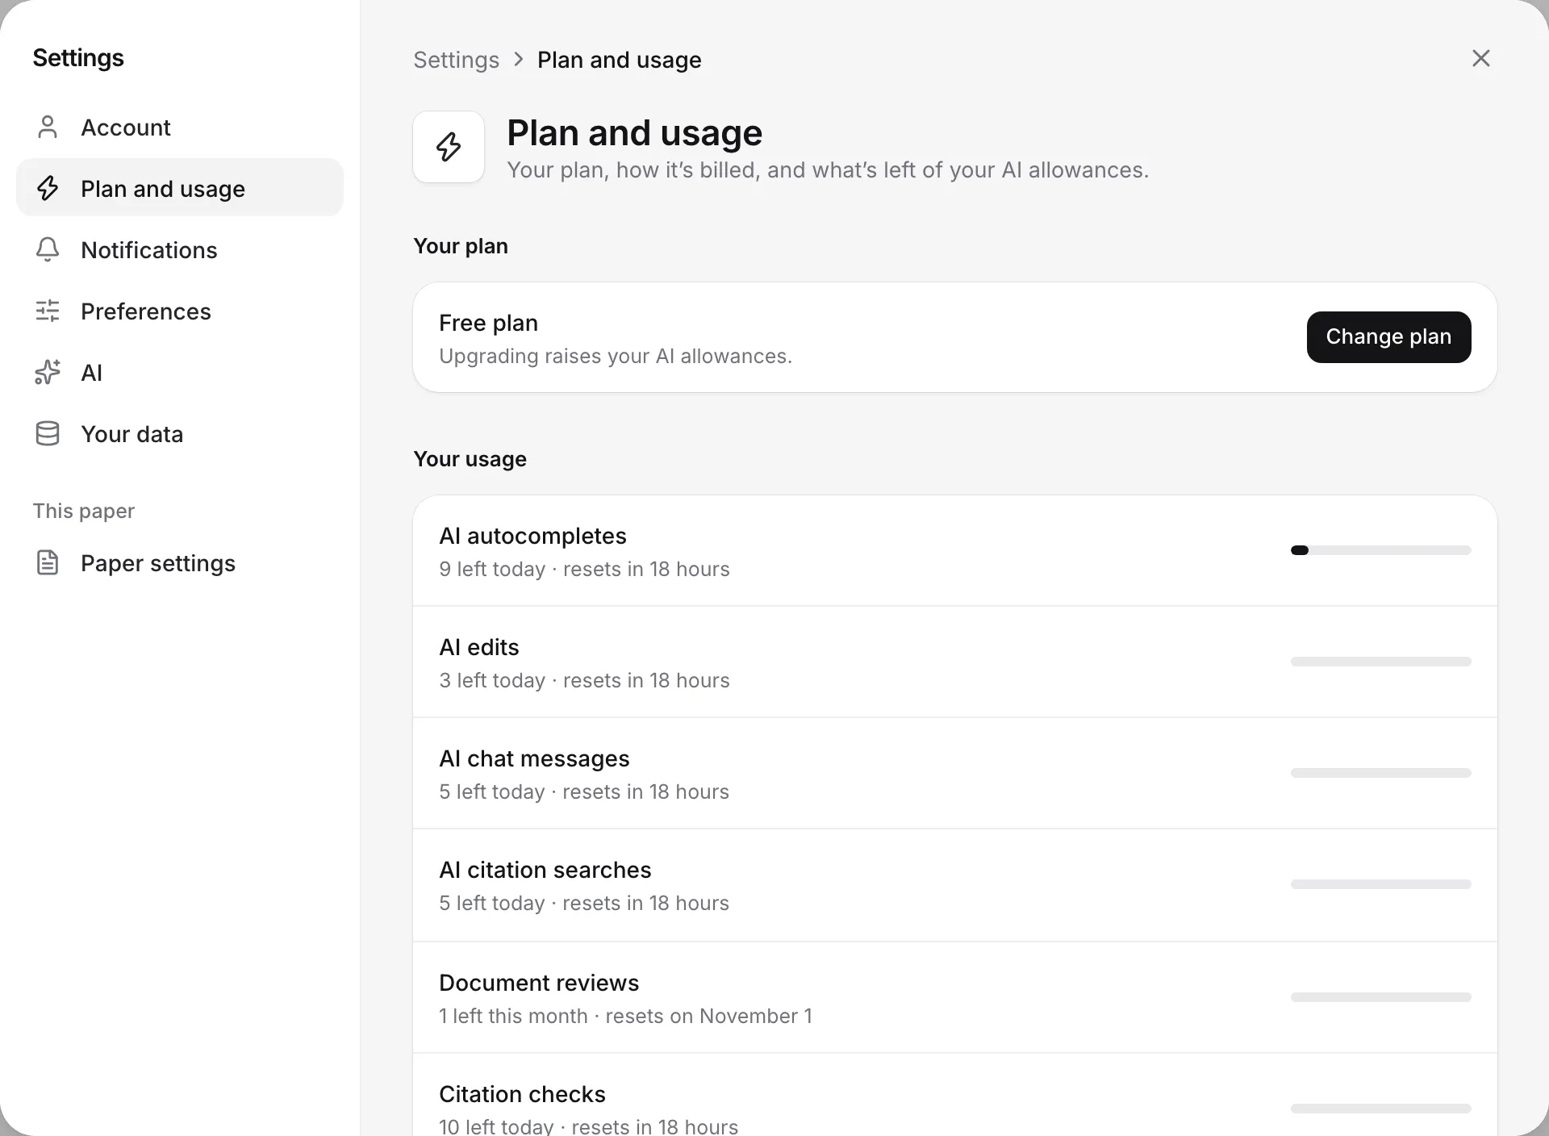Open the Preferences section

tap(180, 311)
